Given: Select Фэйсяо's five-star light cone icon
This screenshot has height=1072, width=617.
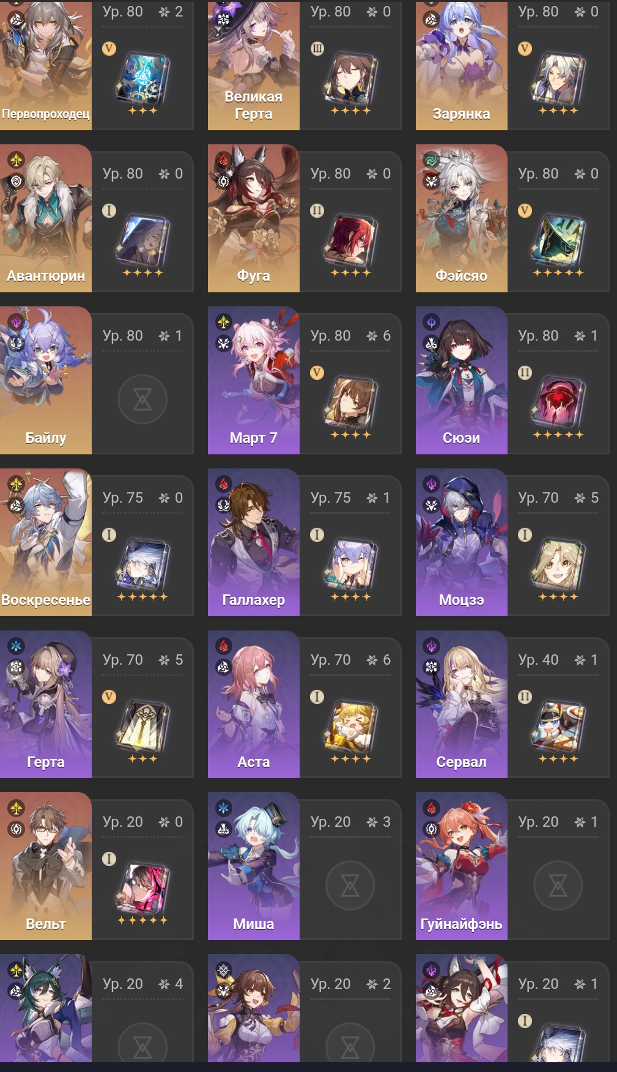Looking at the screenshot, I should 558,238.
